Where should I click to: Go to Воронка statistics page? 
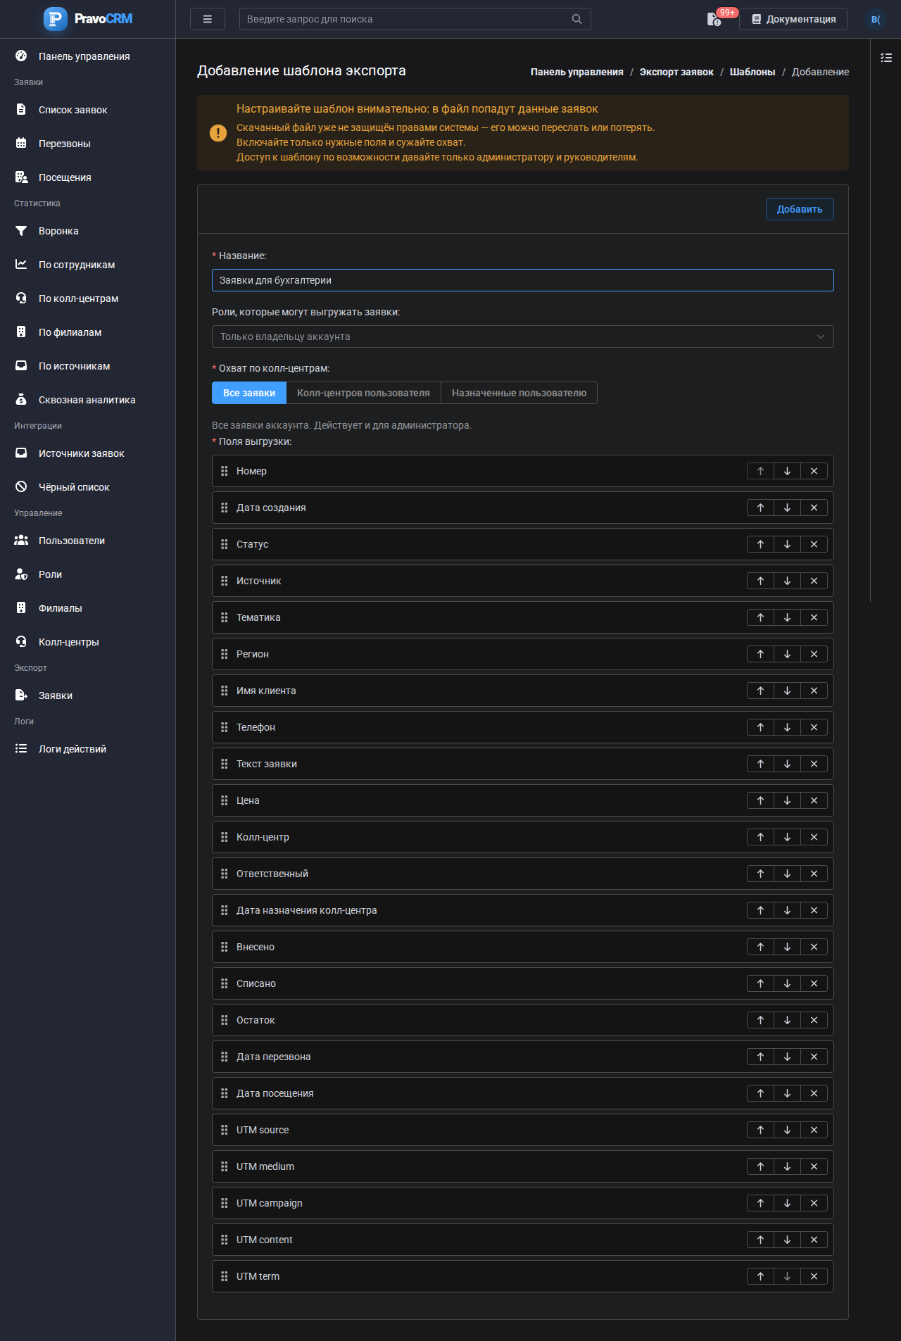87,231
